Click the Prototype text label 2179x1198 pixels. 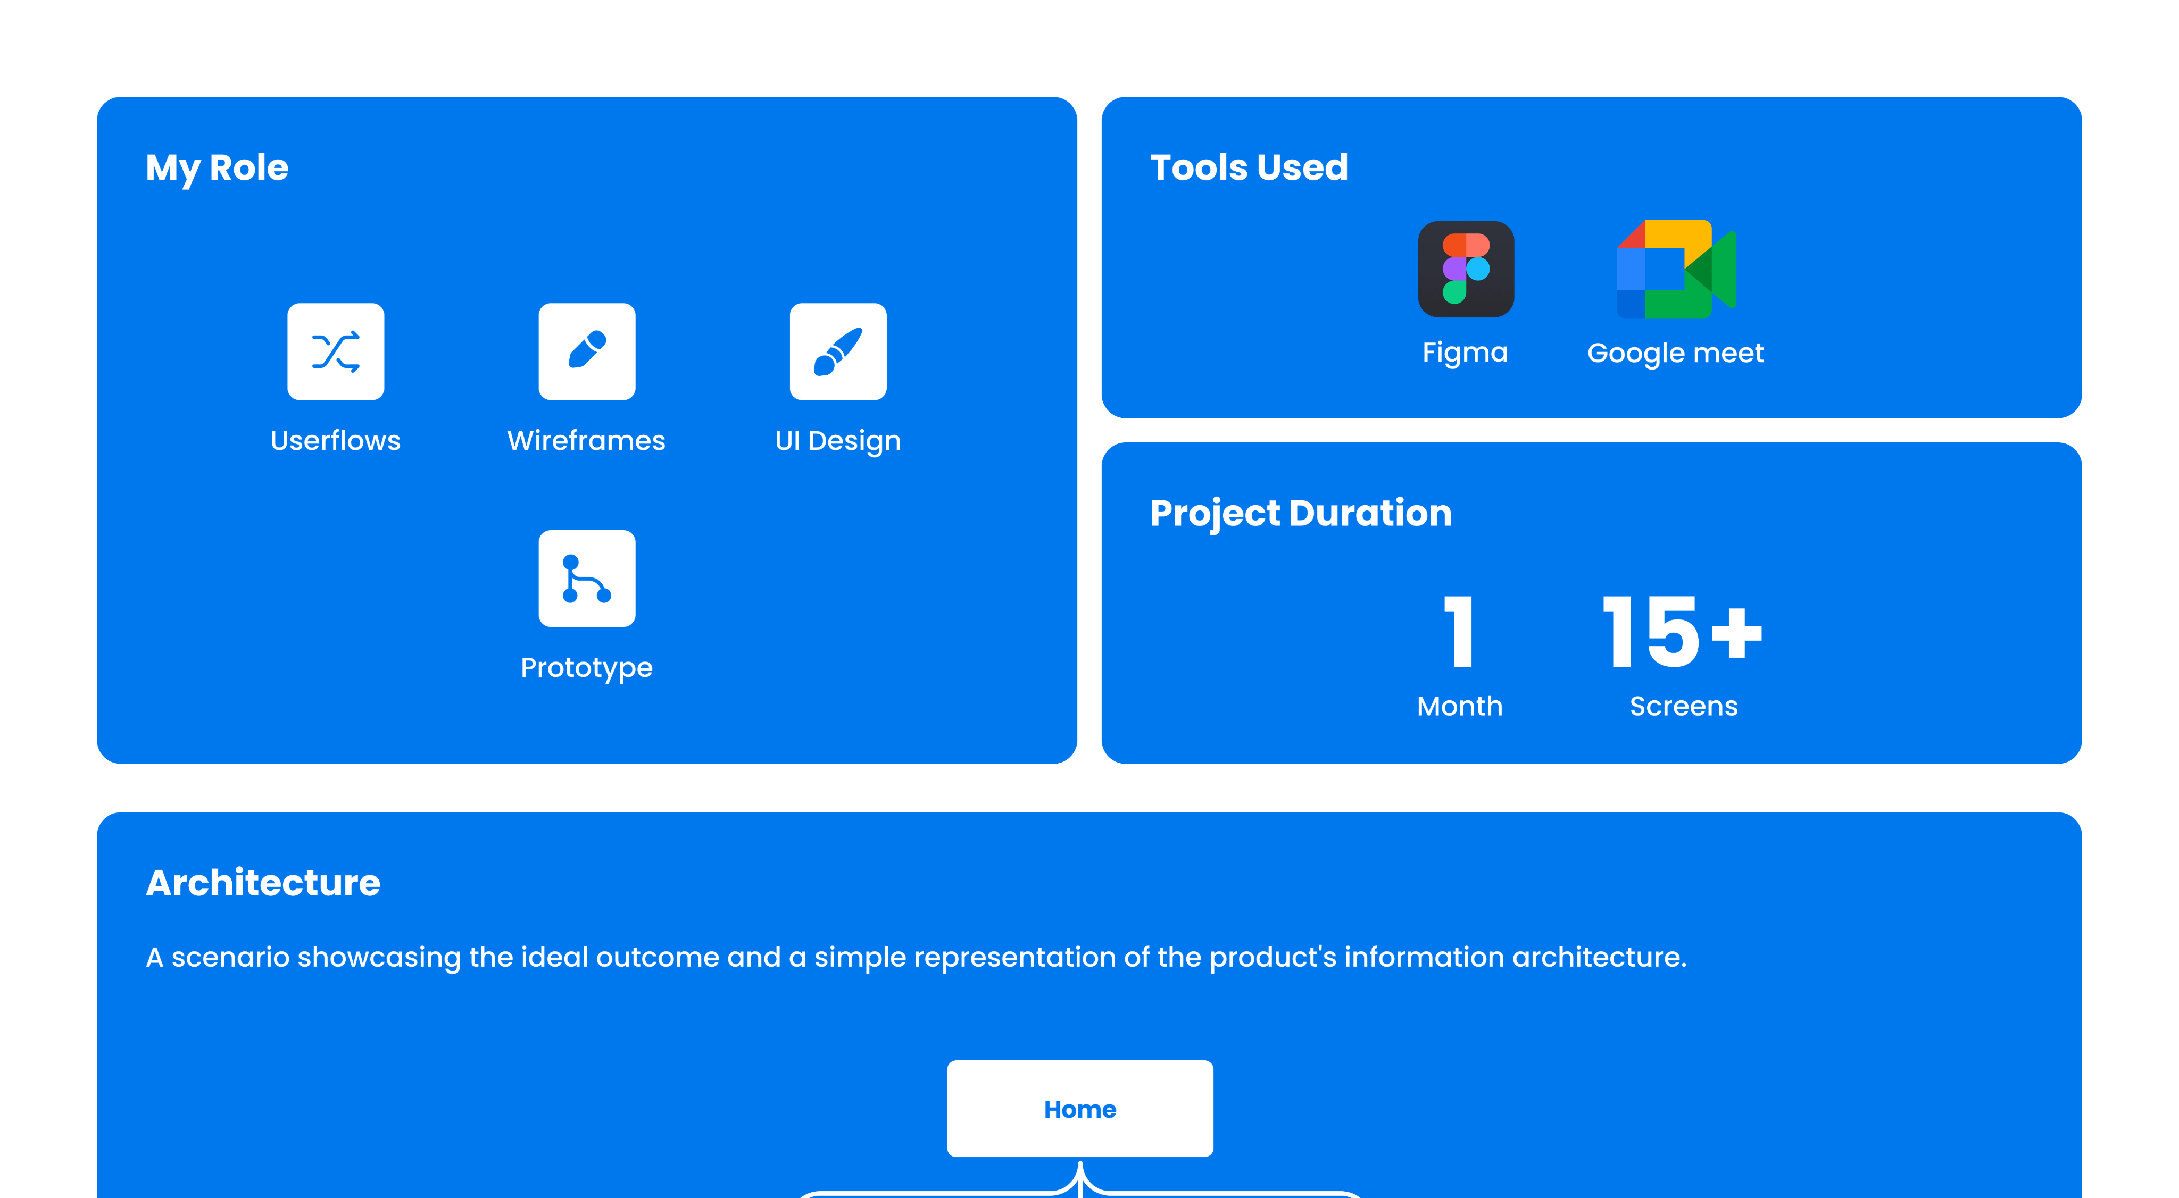tap(586, 668)
